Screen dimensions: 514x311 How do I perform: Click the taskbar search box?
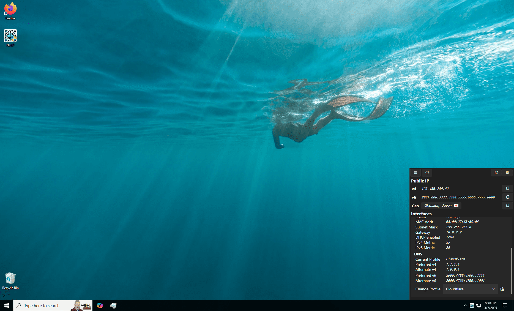(x=53, y=305)
